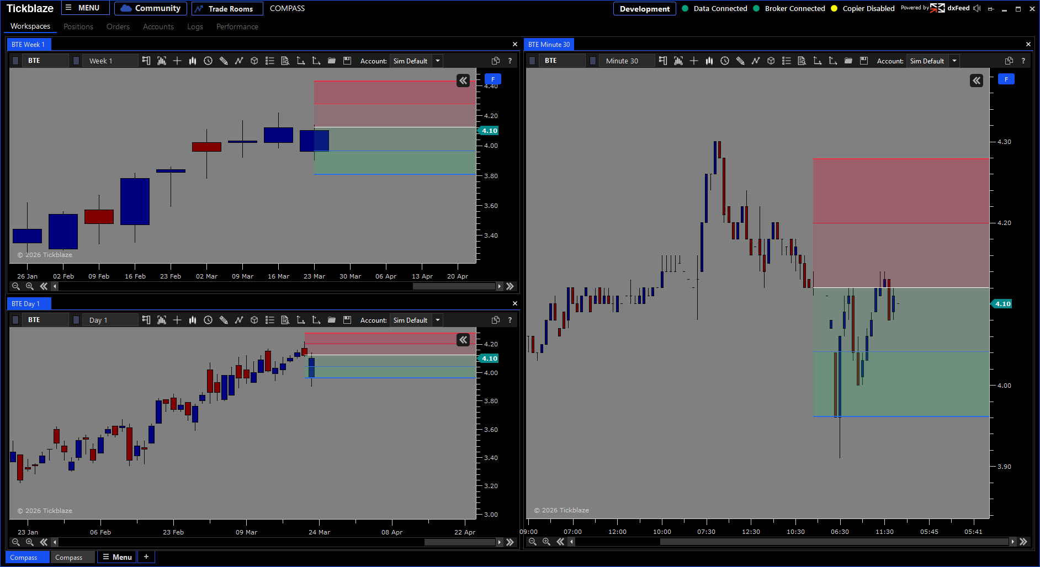Toggle link square beside BTE symbol in Week 1
The image size is (1040, 567).
[15, 61]
